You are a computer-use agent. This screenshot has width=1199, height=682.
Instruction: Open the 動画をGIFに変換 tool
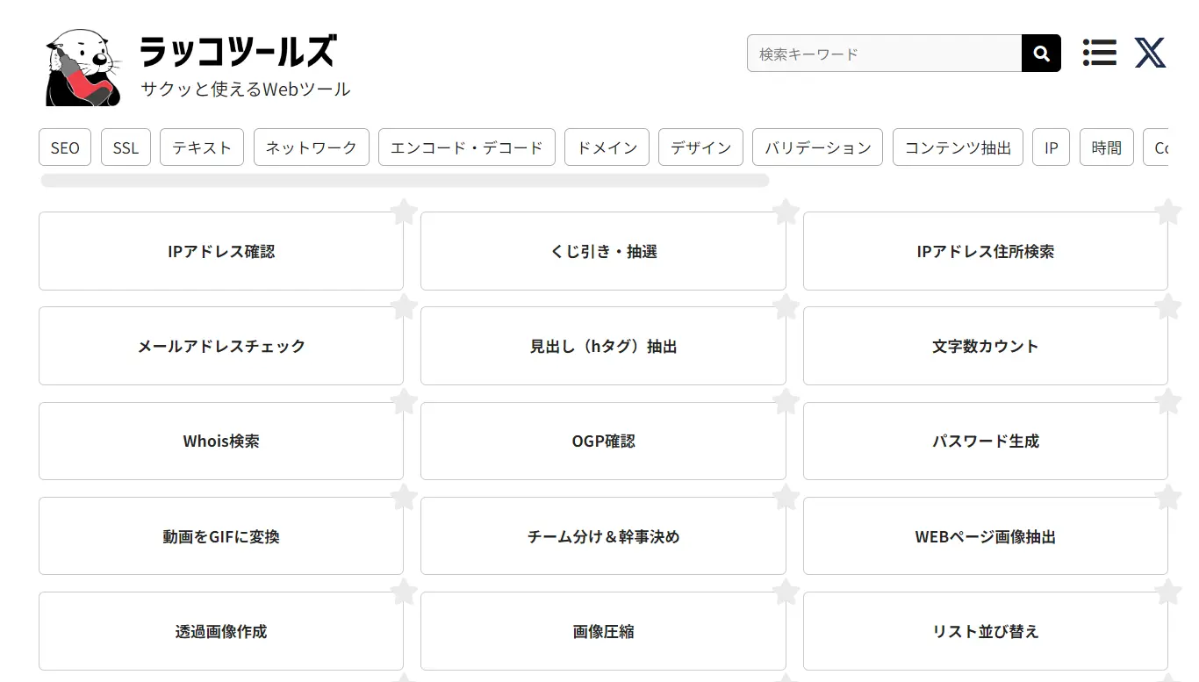[220, 536]
